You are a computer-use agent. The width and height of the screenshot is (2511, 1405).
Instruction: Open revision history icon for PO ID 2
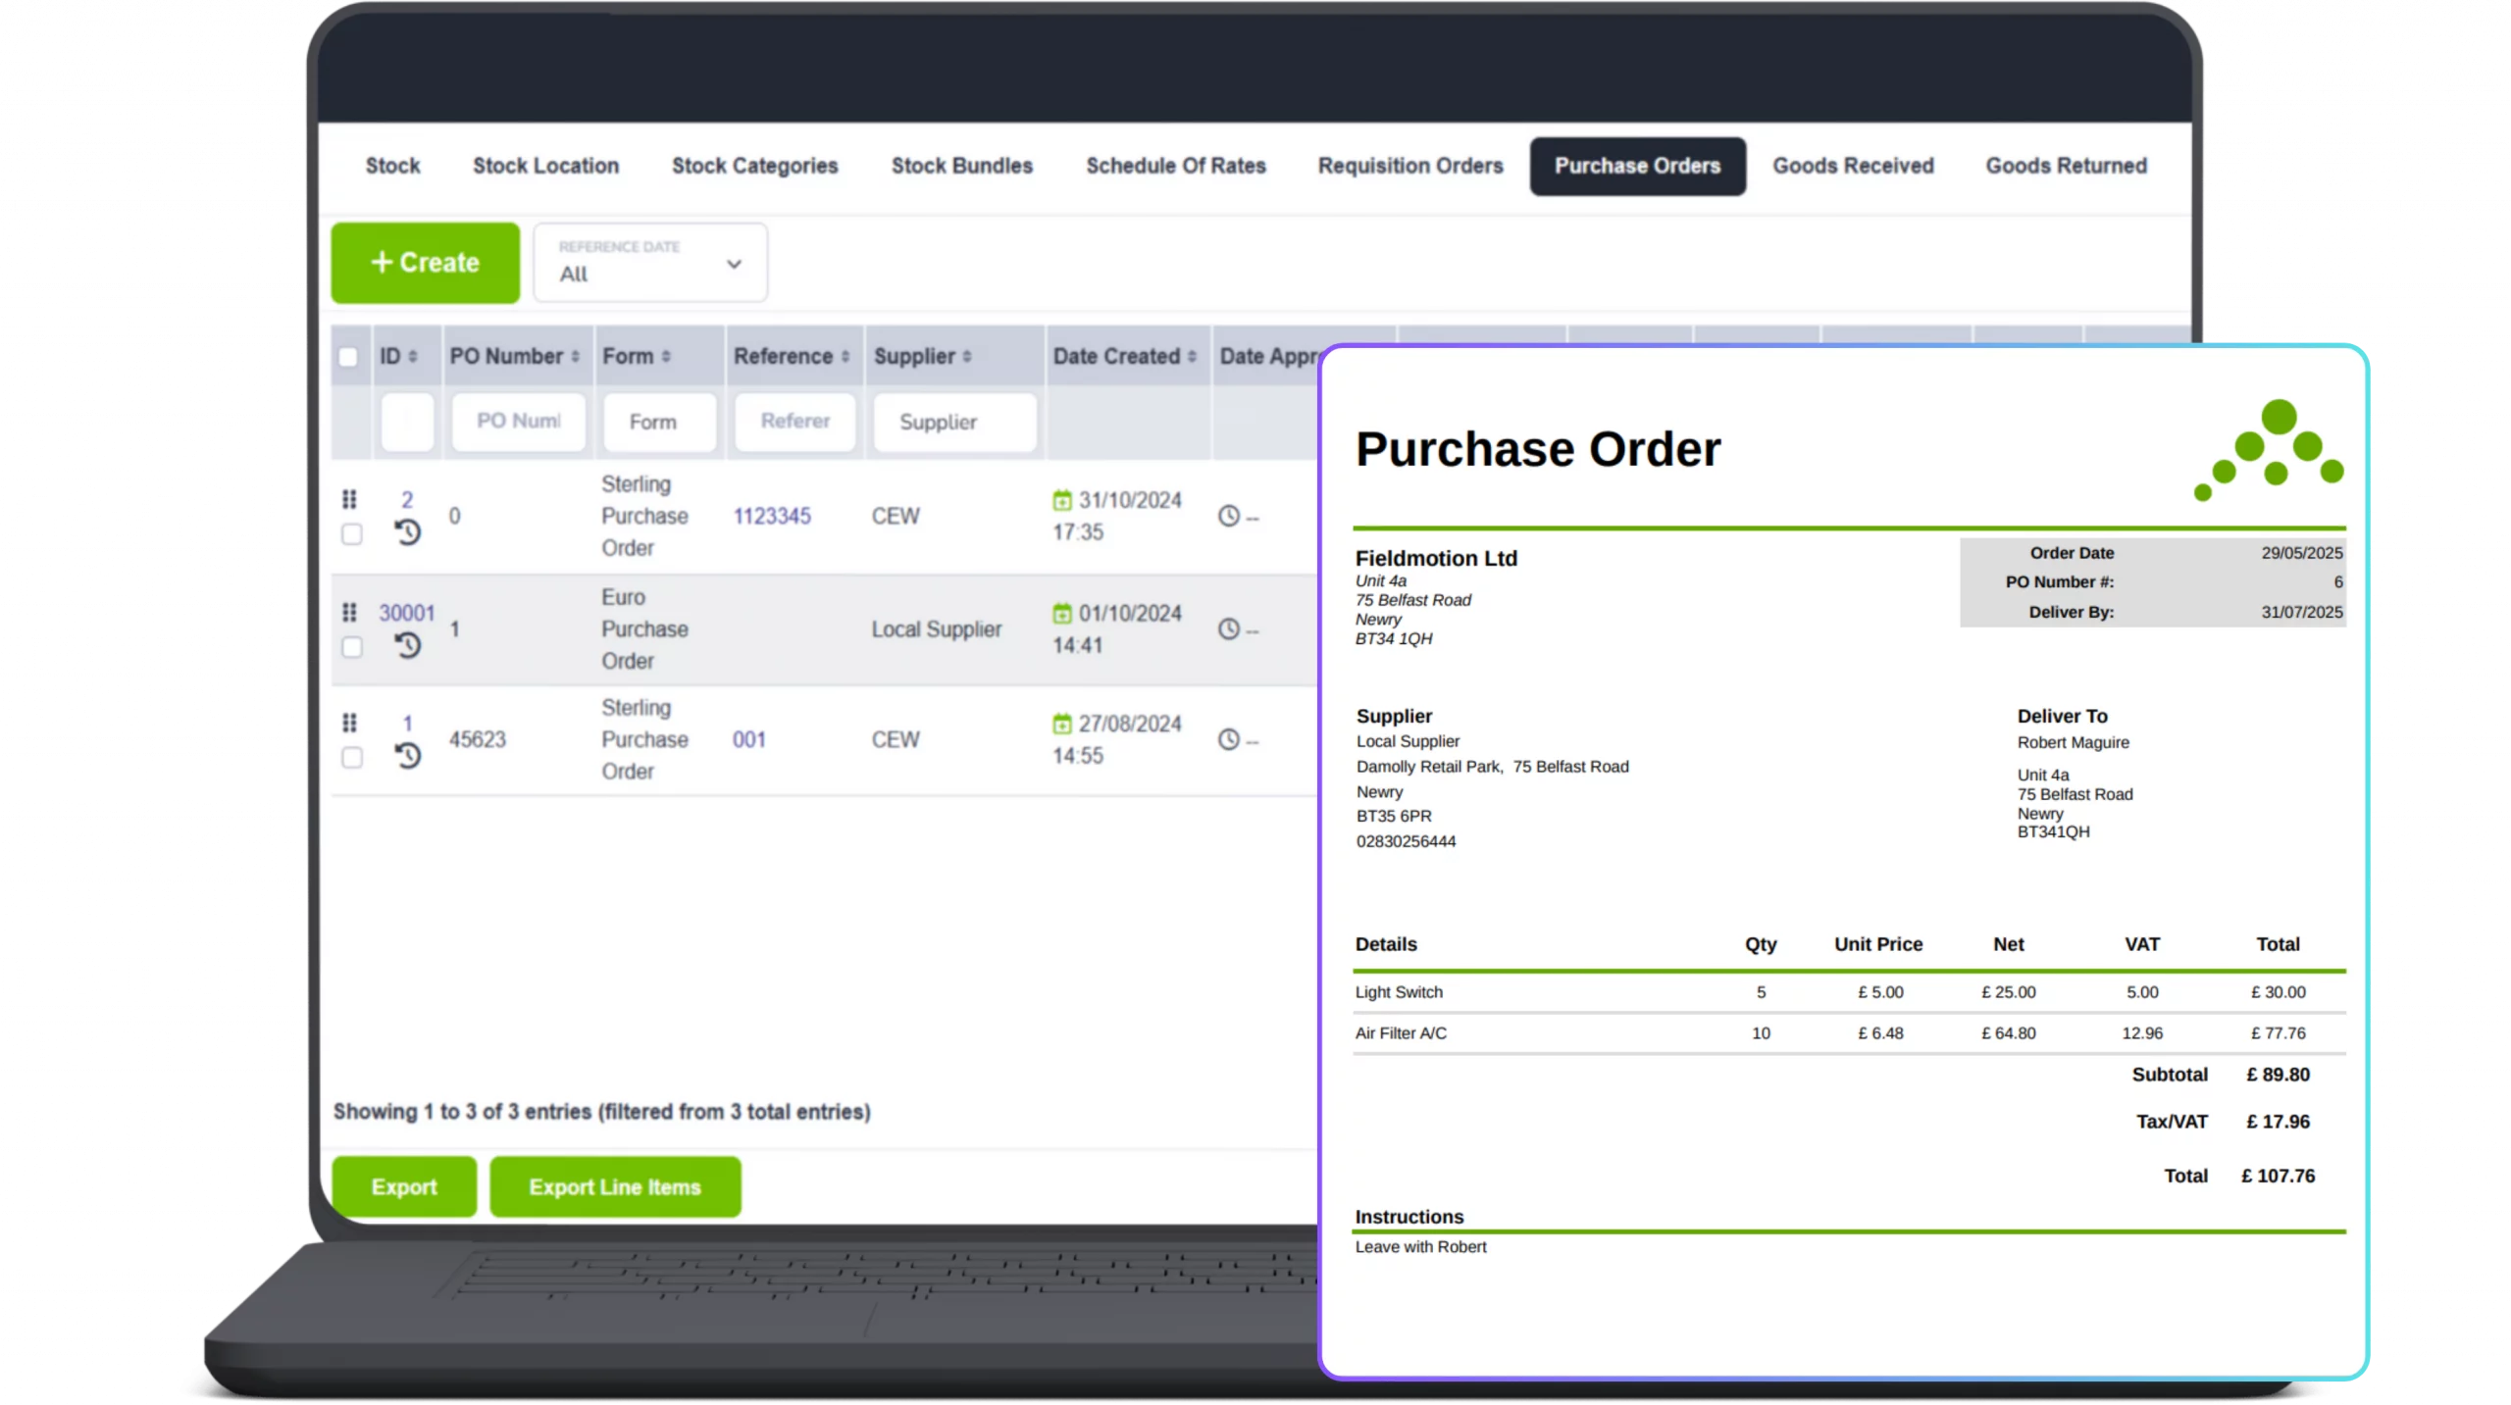[x=408, y=532]
